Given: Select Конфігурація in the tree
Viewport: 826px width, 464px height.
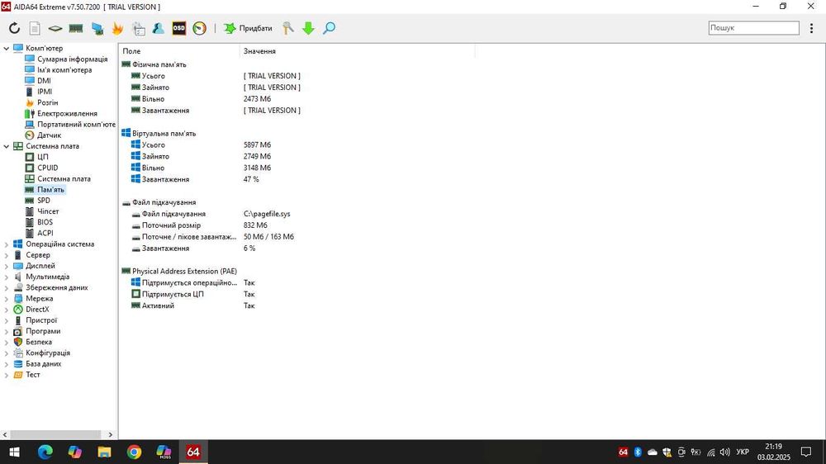Looking at the screenshot, I should (47, 353).
